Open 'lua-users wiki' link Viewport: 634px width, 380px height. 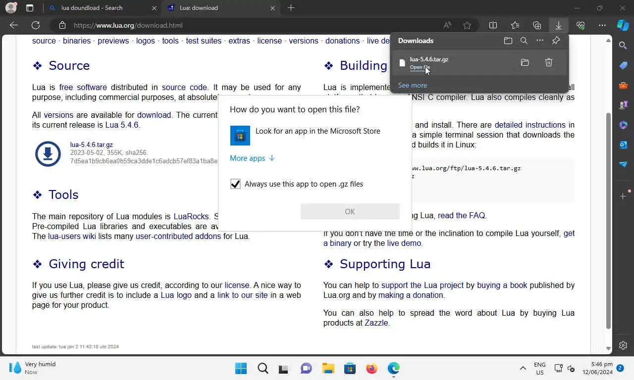click(72, 236)
